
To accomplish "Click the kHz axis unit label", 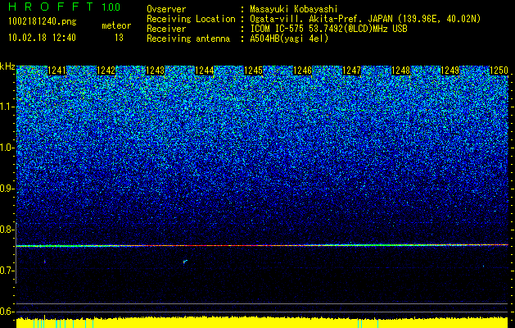I will [x=7, y=66].
